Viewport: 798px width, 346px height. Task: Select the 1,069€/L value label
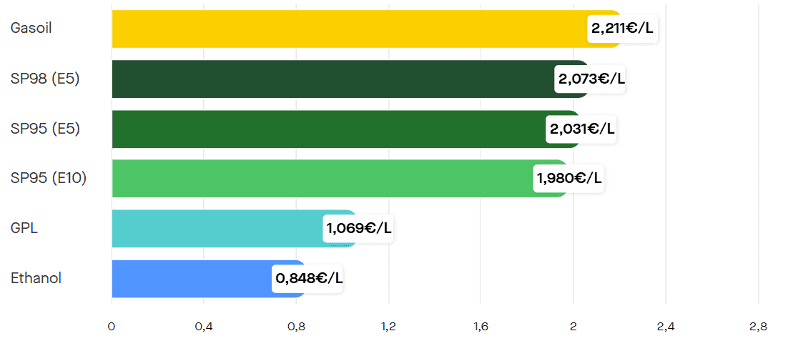pos(358,229)
